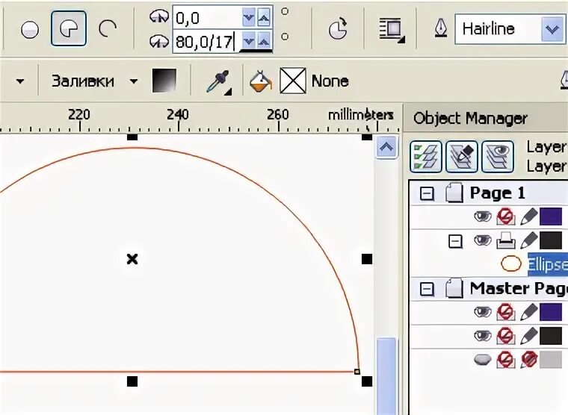This screenshot has width=568, height=415.
Task: Select Master Page in the object tree
Action: pos(519,288)
